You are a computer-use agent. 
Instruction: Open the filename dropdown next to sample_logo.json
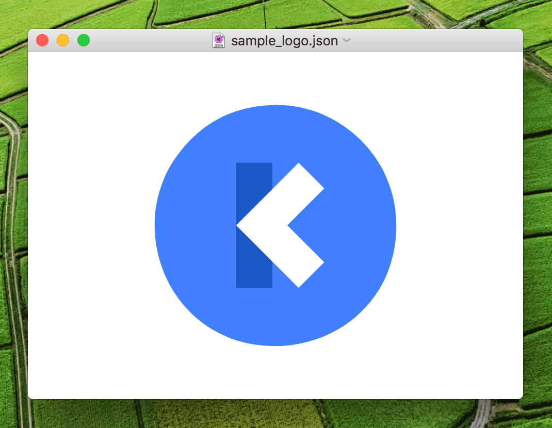[x=346, y=40]
